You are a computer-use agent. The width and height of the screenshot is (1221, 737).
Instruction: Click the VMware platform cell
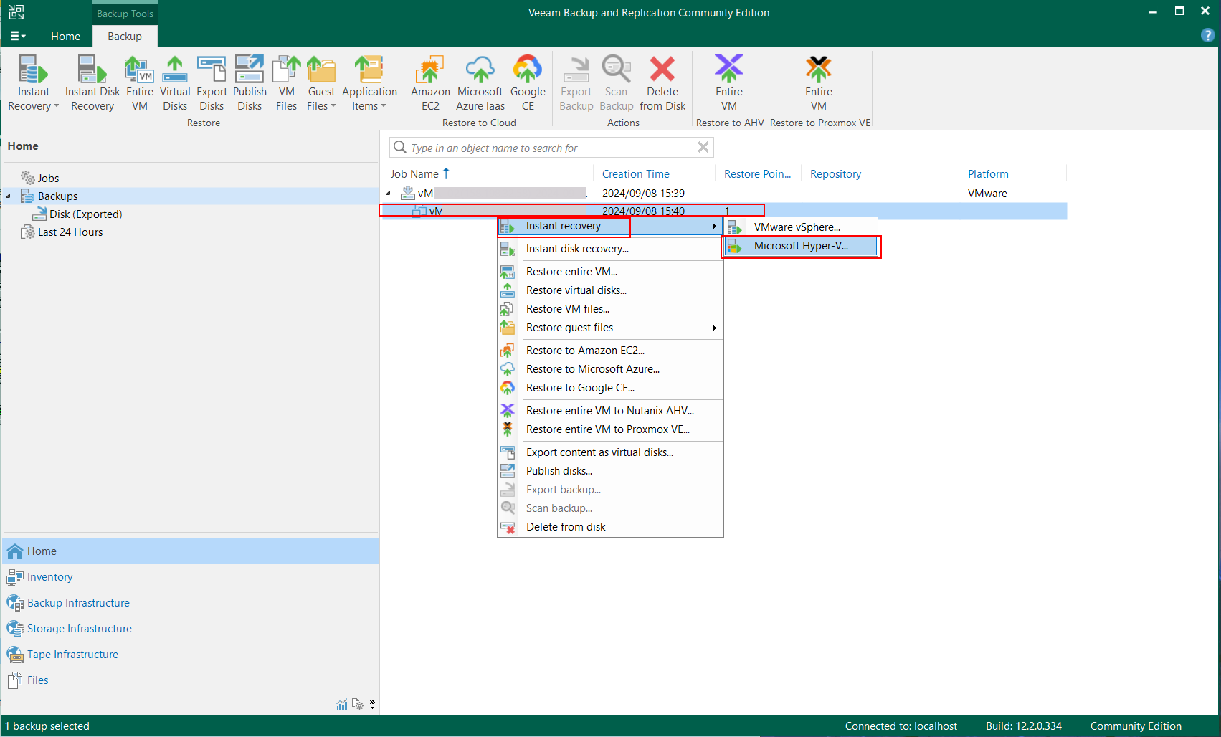point(987,194)
